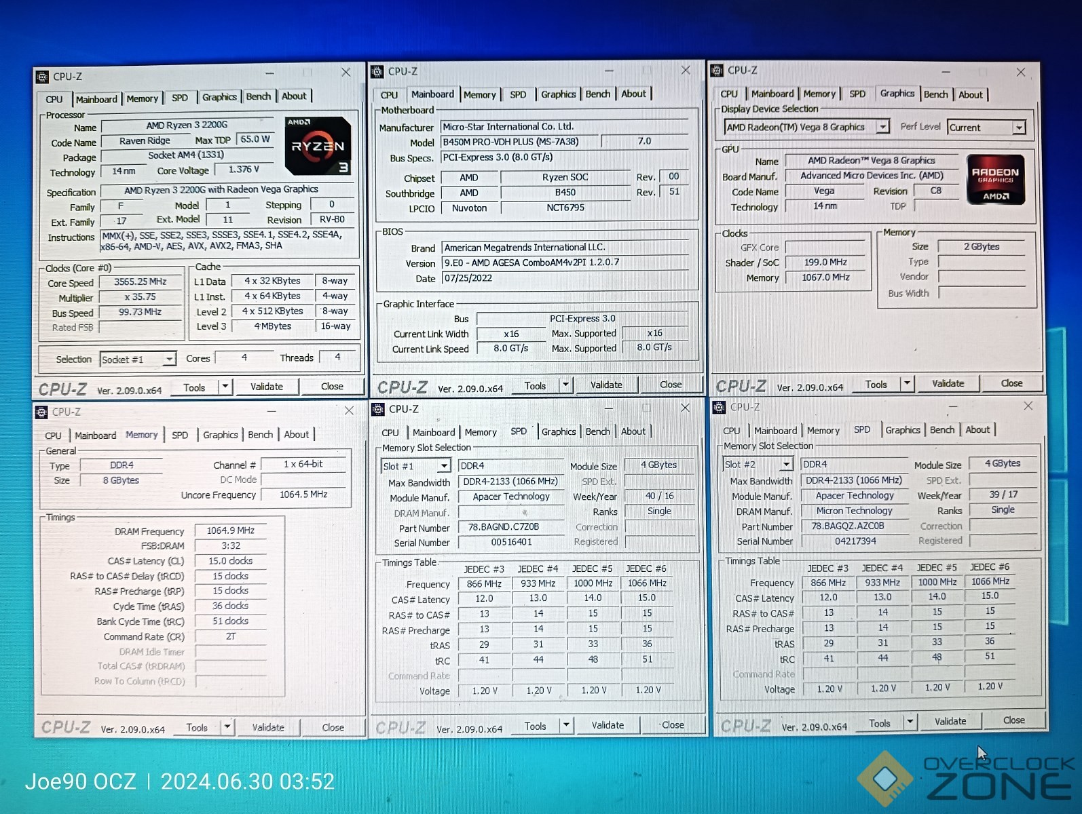Click the Threads count field in CPU window
This screenshot has height=814, width=1082.
pyautogui.click(x=338, y=357)
